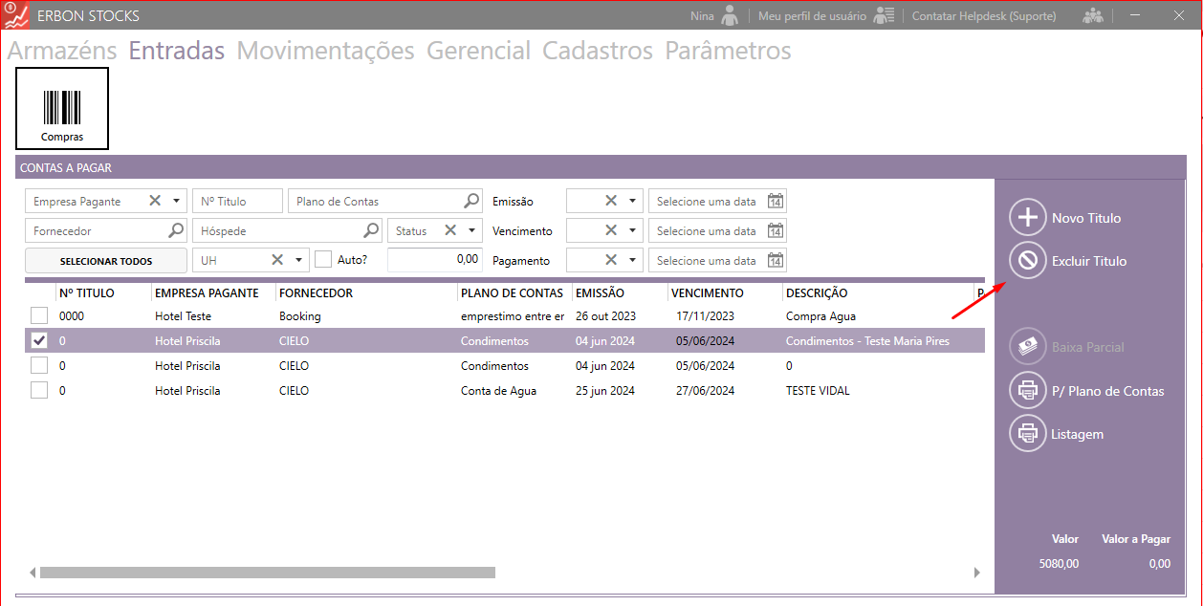This screenshot has height=606, width=1203.
Task: Click the P/ Plano de Contas printer icon
Action: click(x=1028, y=391)
